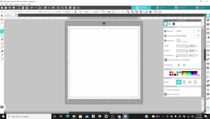
Task: Open the Grid Settings tab in Page Setup
Action: [169, 24]
